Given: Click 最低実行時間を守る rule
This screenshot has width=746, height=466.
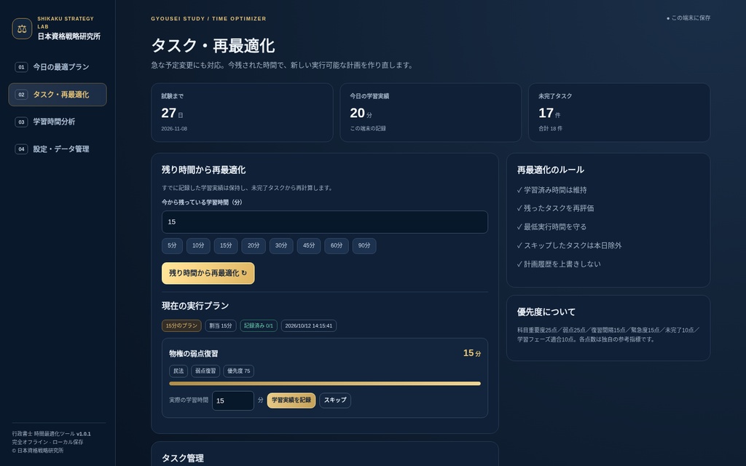Looking at the screenshot, I should pos(552,227).
